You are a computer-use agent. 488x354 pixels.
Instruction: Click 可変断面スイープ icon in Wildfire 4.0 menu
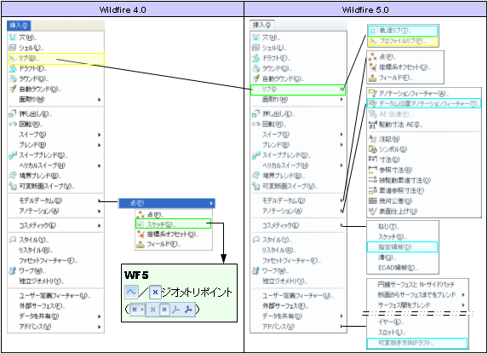coord(13,186)
